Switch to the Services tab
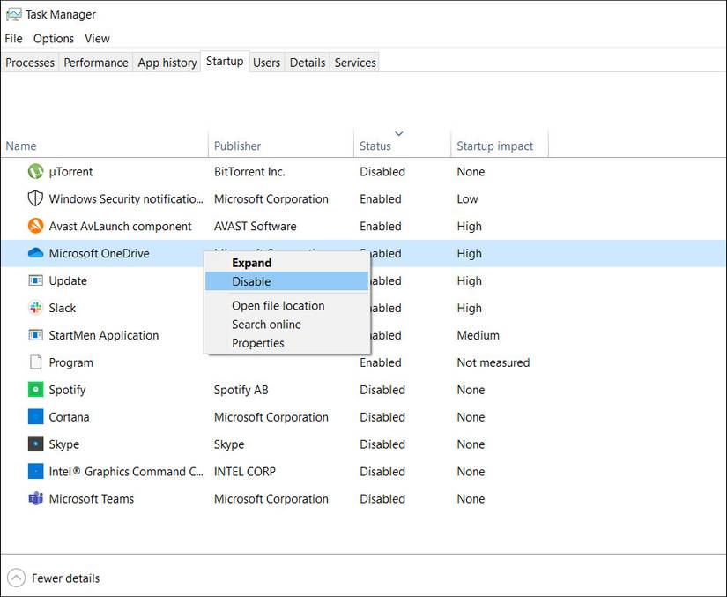The width and height of the screenshot is (727, 597). coord(355,63)
